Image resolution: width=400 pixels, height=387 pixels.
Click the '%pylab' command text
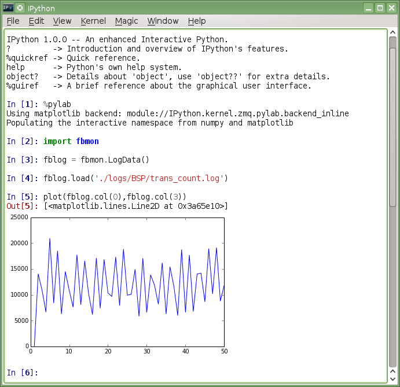click(x=57, y=104)
